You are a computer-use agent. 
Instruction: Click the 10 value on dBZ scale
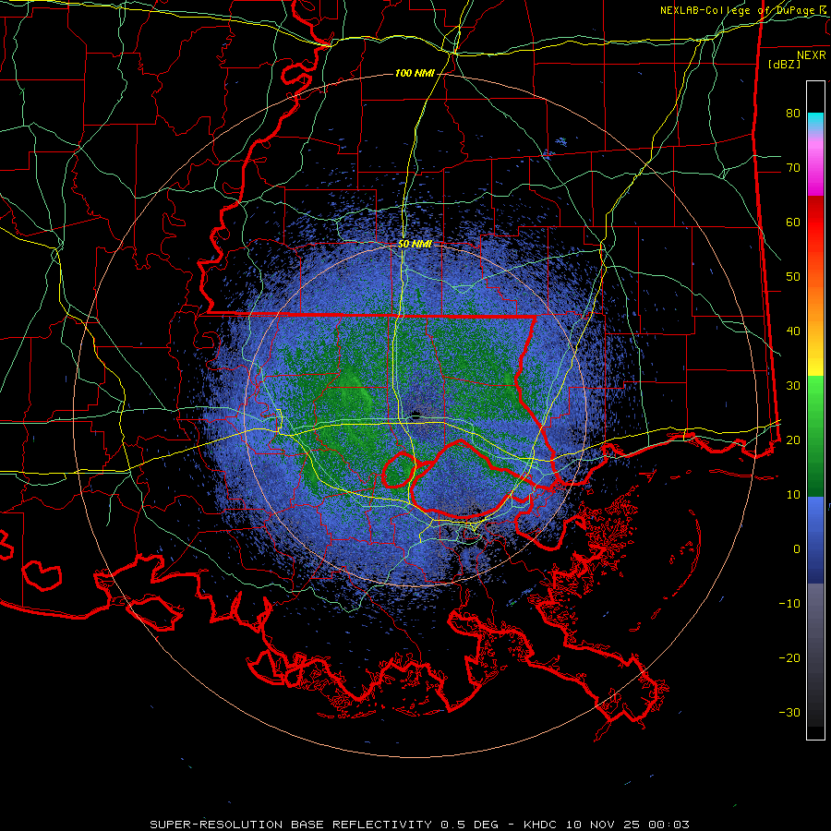click(x=793, y=495)
